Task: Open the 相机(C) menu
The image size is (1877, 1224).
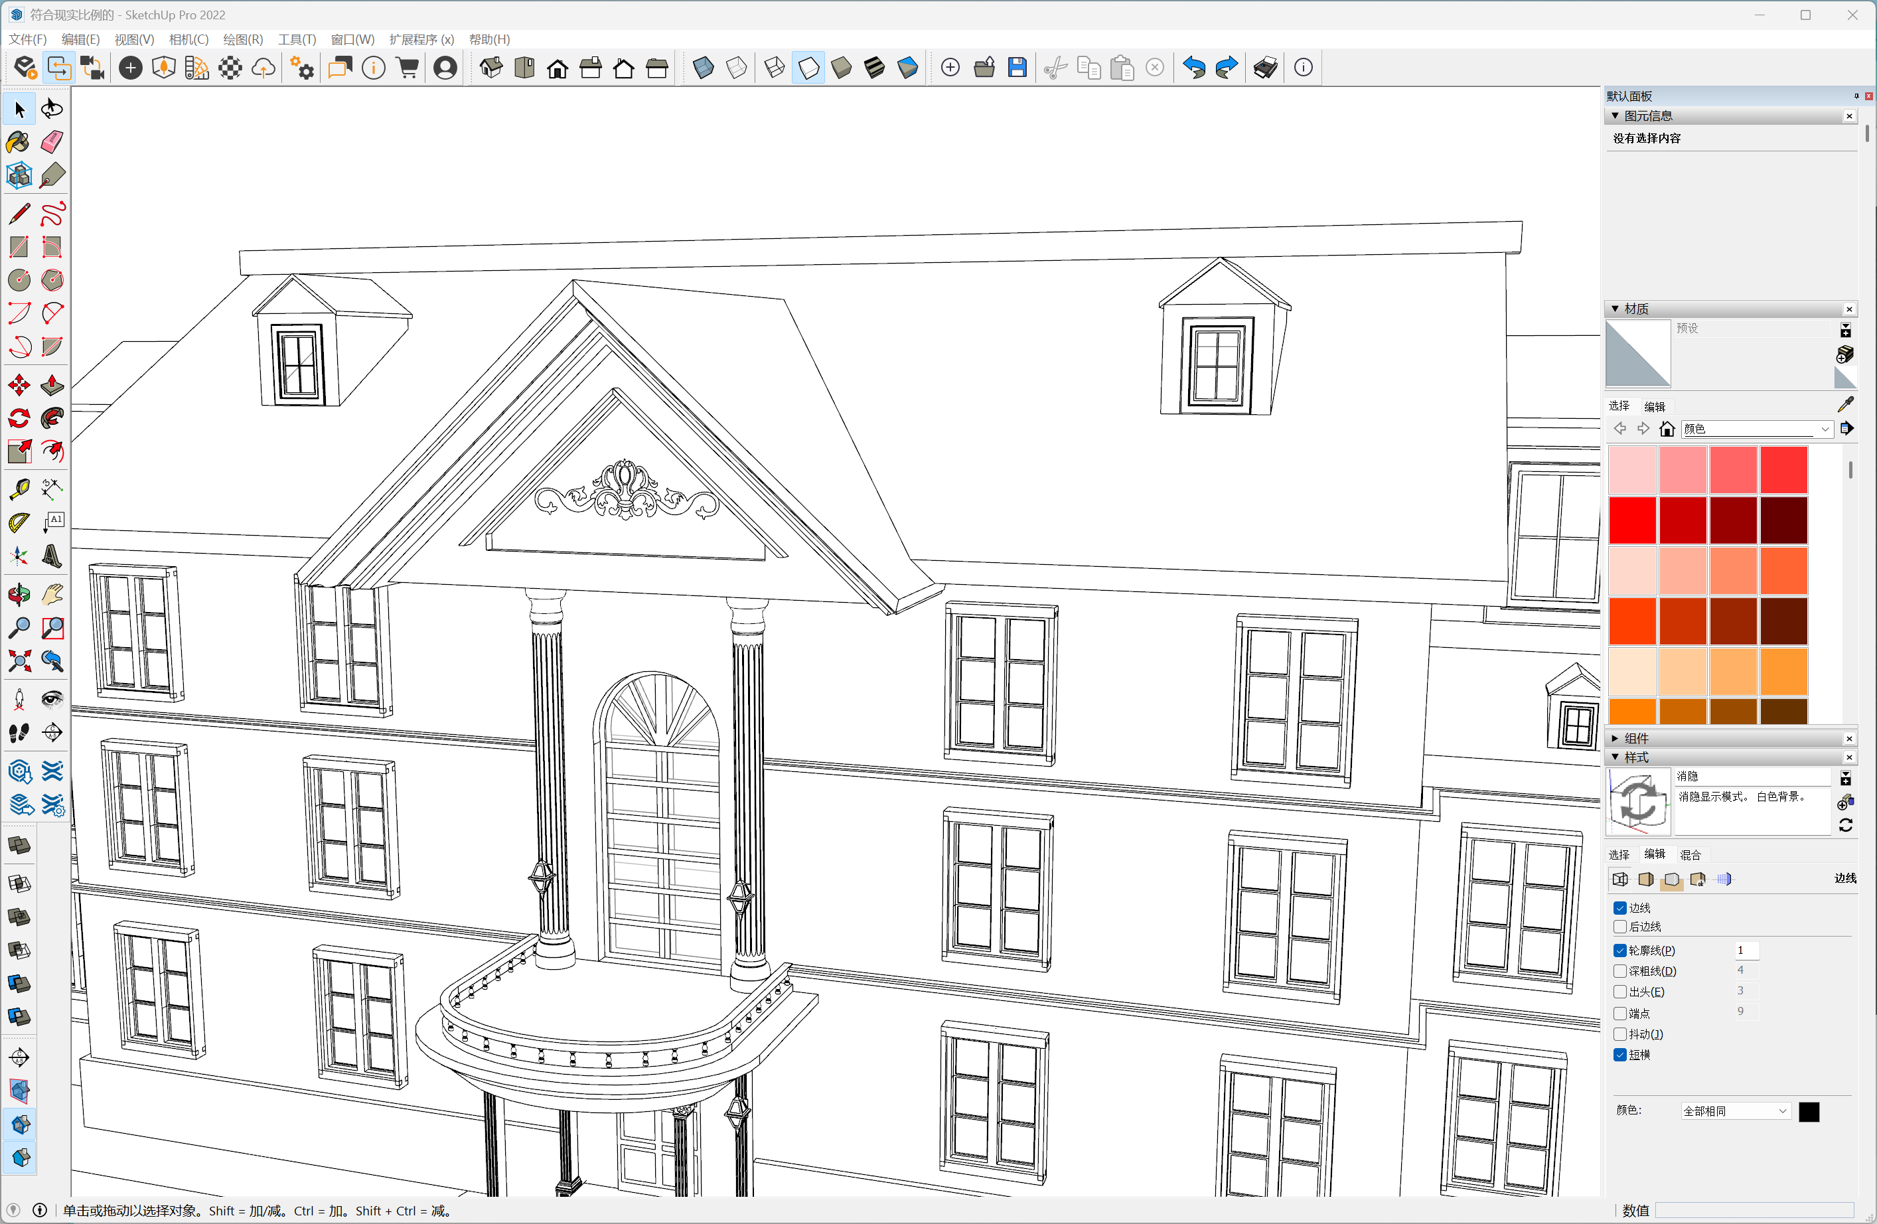Action: (x=188, y=39)
